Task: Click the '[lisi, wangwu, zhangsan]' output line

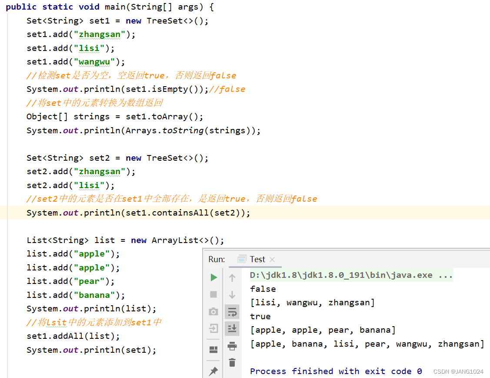Action: (x=313, y=303)
